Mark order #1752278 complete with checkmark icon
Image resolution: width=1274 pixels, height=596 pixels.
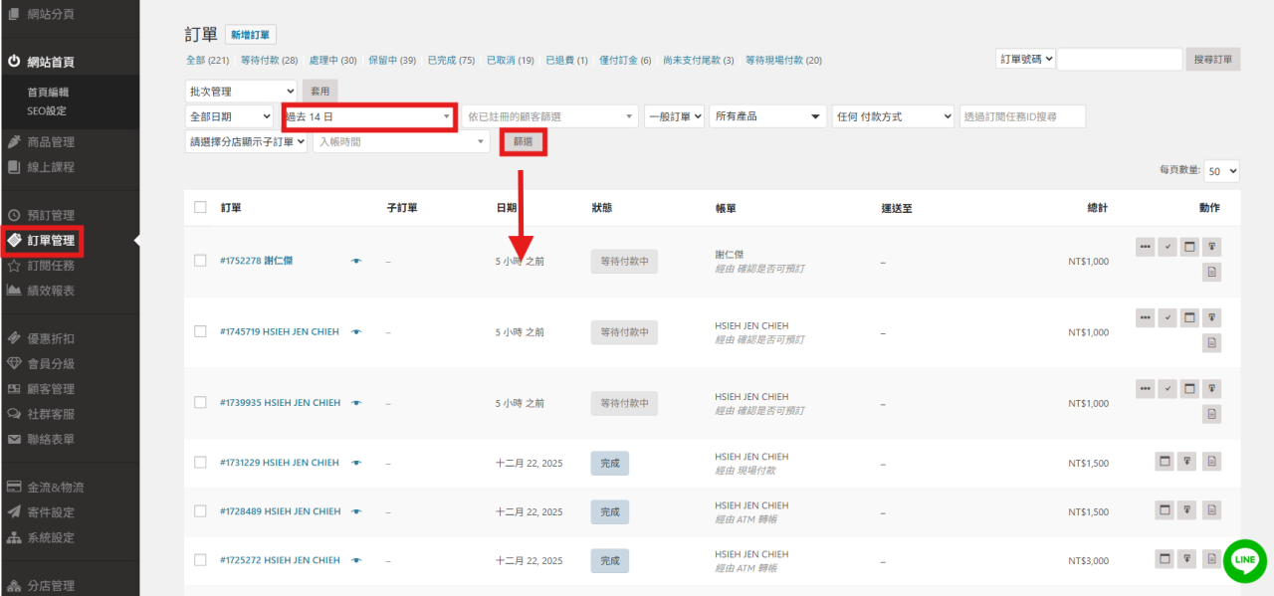(x=1168, y=246)
